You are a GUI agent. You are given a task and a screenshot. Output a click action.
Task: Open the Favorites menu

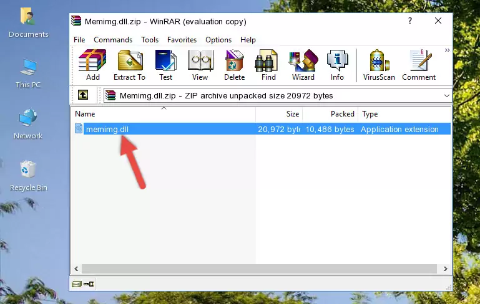182,40
